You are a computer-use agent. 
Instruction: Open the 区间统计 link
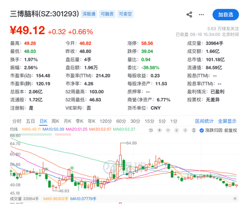click(x=204, y=121)
